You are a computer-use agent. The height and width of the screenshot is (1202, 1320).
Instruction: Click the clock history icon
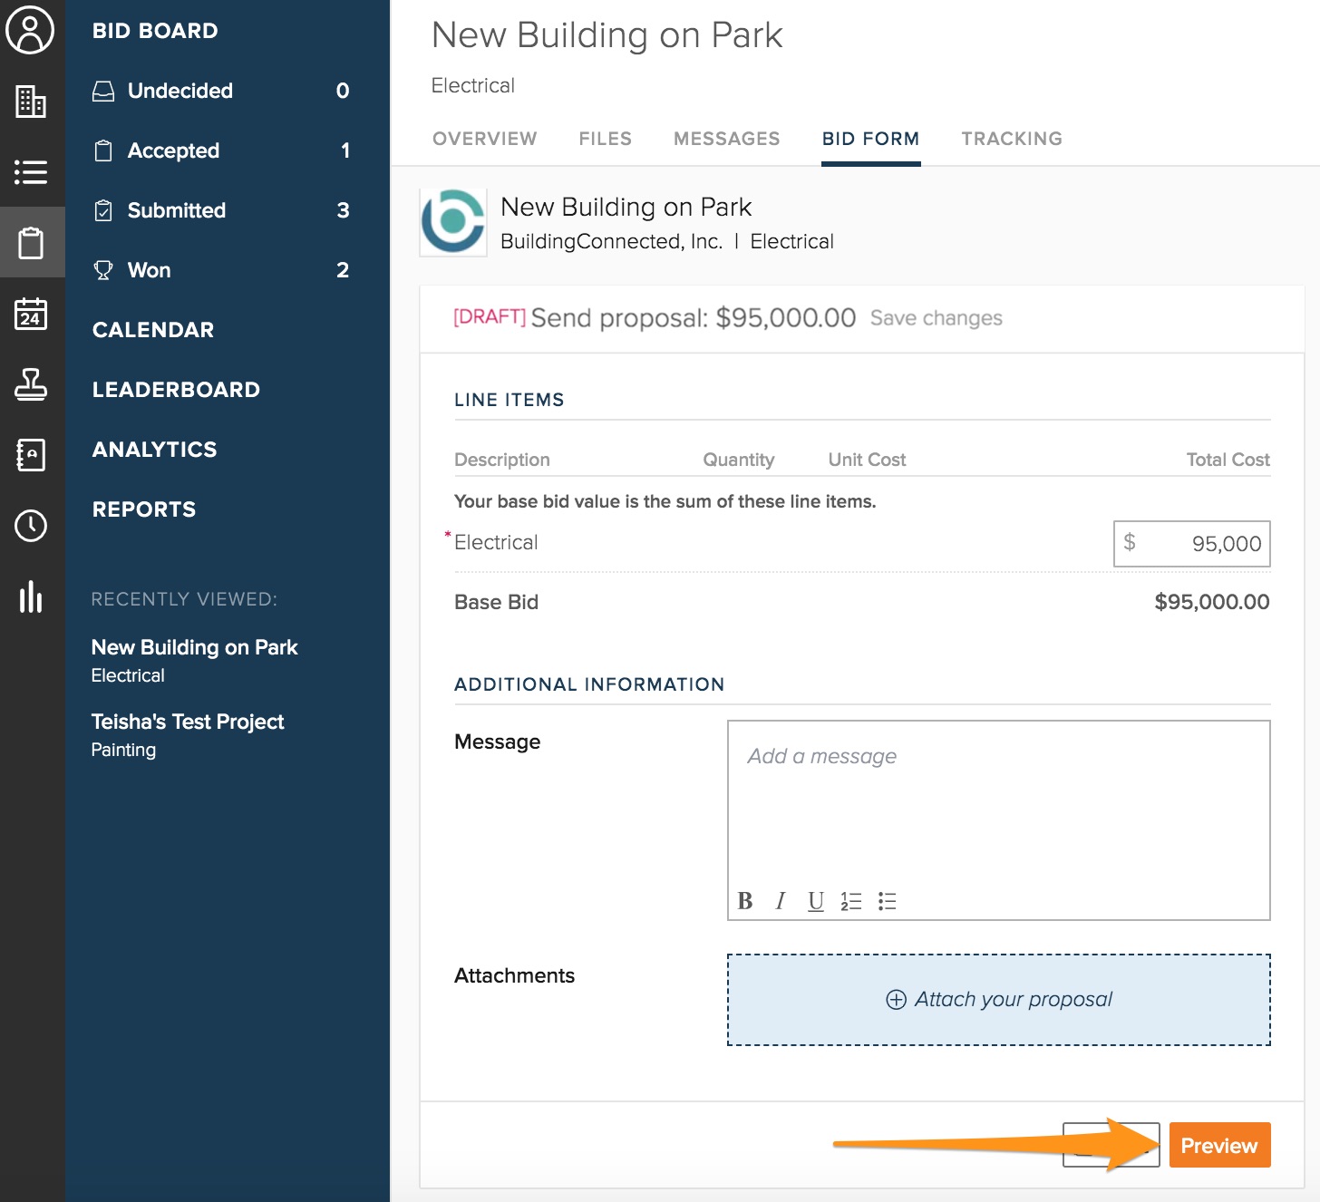(x=31, y=526)
